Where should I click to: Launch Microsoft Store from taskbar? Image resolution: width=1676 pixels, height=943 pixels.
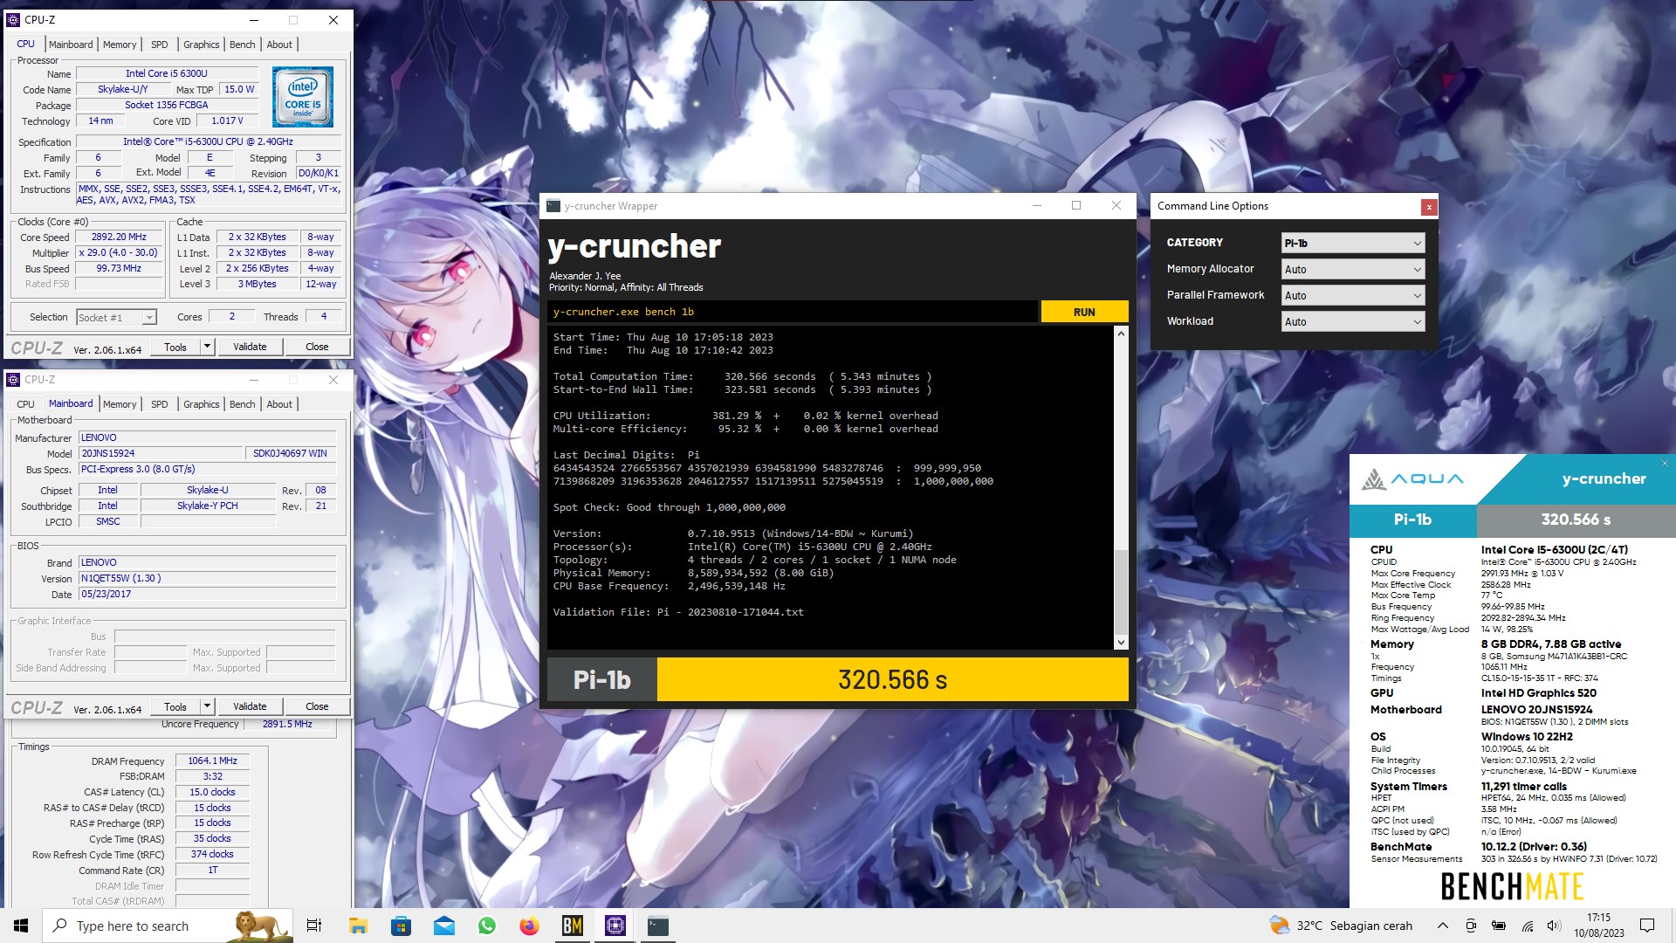[401, 926]
